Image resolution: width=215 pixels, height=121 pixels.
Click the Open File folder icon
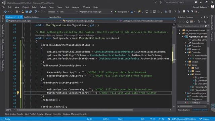pos(23,12)
